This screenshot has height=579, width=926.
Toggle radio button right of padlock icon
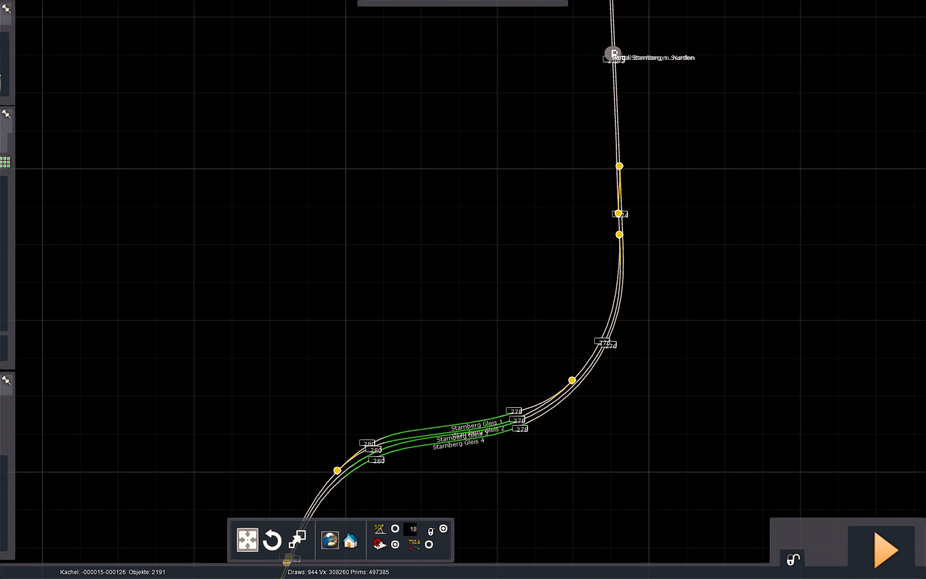(x=443, y=529)
